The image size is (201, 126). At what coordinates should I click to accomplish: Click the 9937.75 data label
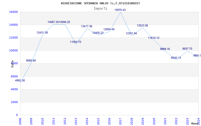[187, 49]
